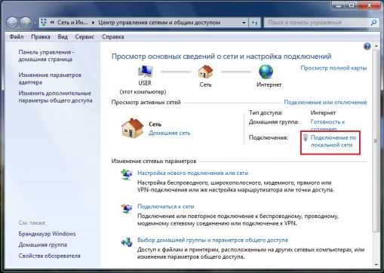Click the Изменение параметров адаптера link
This screenshot has width=384, height=273.
(50, 78)
